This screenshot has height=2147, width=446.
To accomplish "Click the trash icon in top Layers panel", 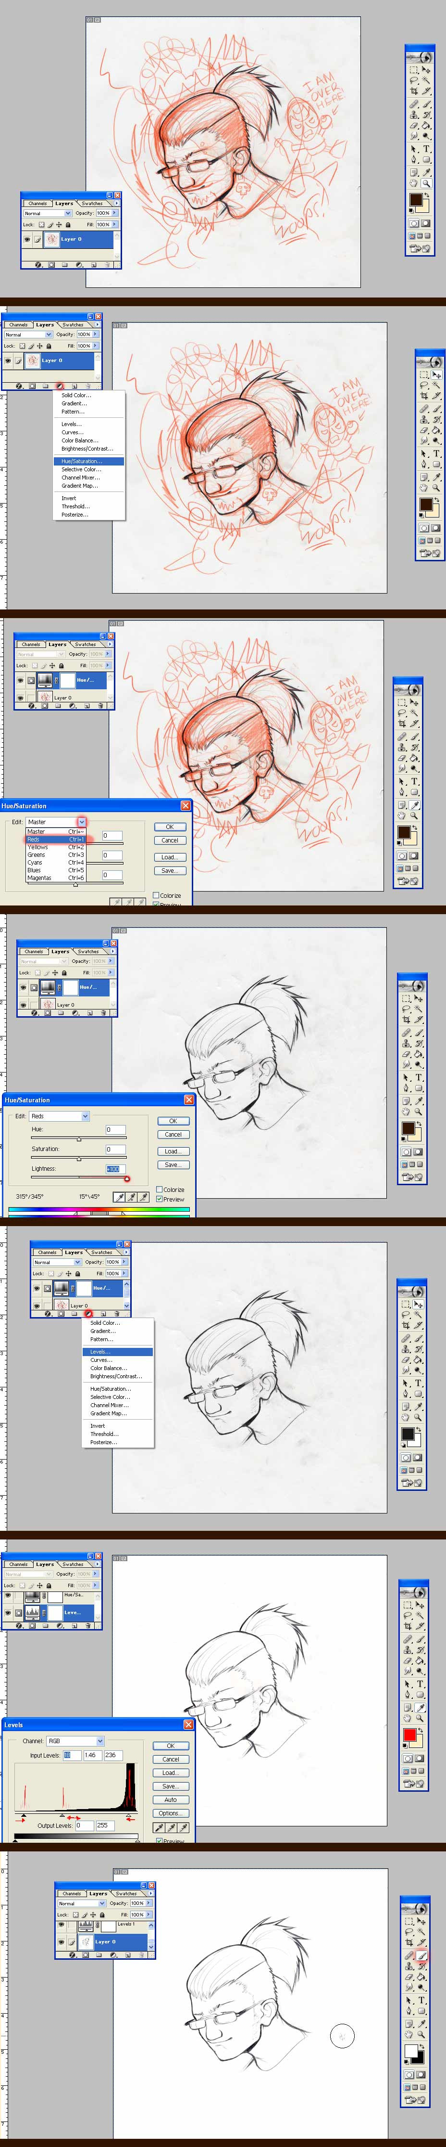I will point(107,265).
